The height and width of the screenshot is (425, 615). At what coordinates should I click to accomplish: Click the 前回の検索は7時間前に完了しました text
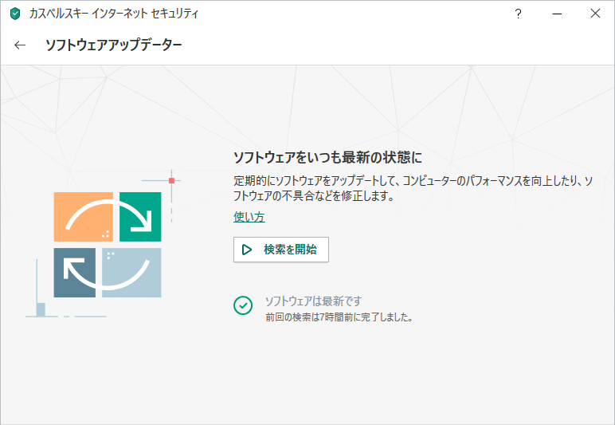click(x=339, y=317)
